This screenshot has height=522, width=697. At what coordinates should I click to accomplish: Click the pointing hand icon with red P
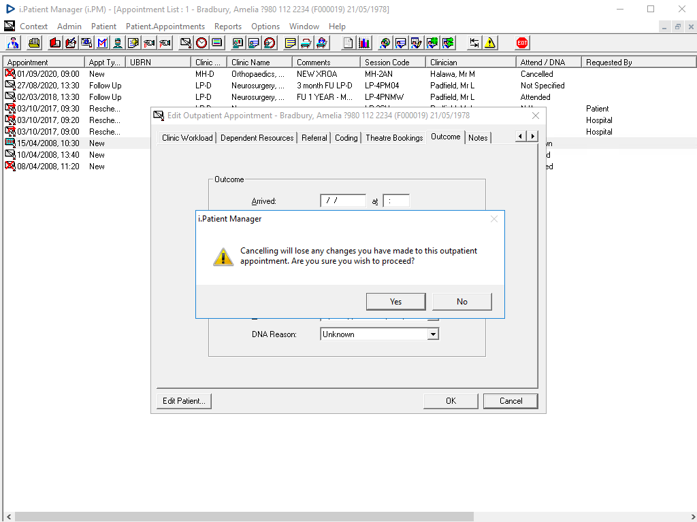pos(165,43)
